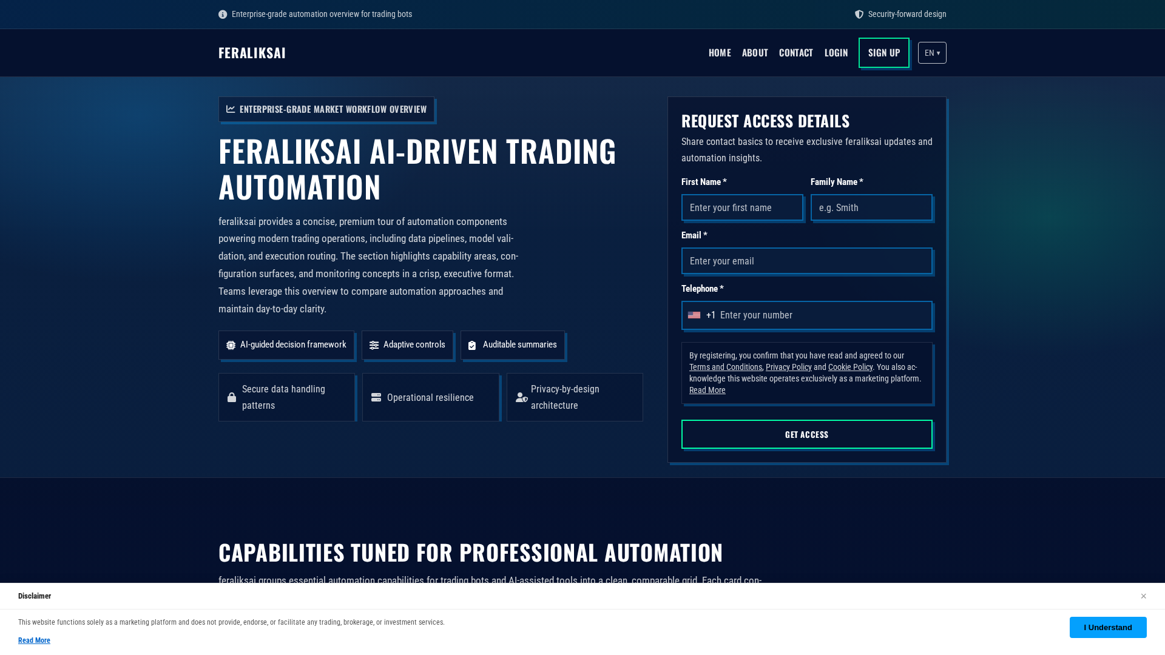
Task: Click the lock icon on Secure data handling
Action: point(232,397)
